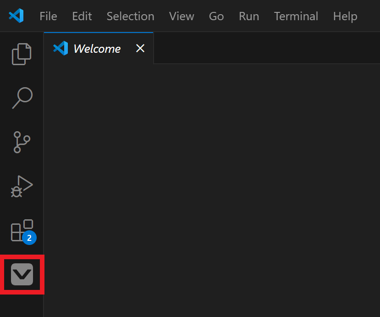Open the Help menu

coord(345,16)
